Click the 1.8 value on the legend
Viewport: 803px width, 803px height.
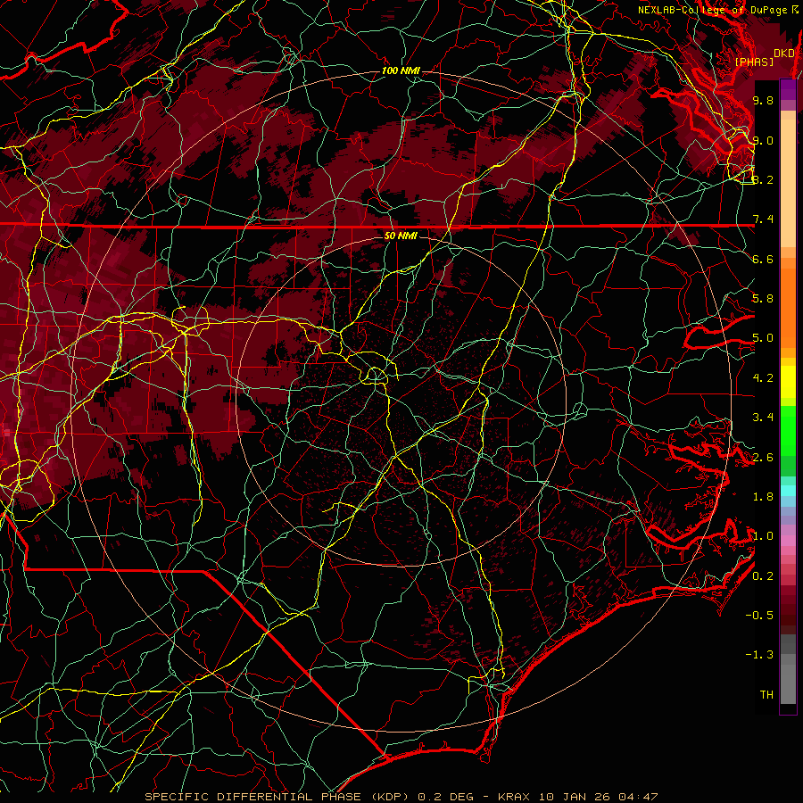[763, 497]
